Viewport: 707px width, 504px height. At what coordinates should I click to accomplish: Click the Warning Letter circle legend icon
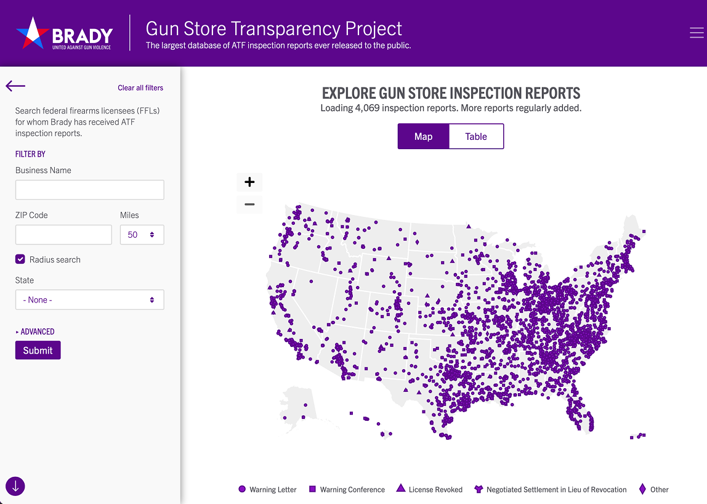pos(242,489)
